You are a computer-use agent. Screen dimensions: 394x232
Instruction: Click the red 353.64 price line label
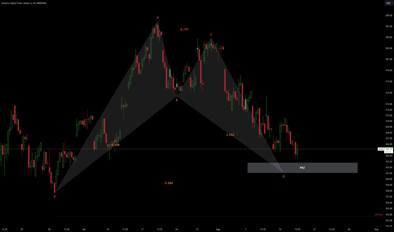point(378,214)
